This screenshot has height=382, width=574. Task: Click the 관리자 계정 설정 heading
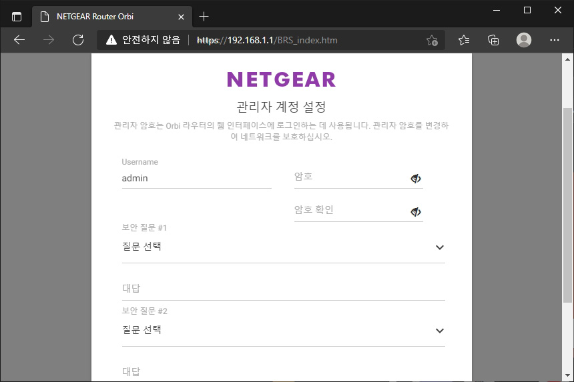click(281, 107)
